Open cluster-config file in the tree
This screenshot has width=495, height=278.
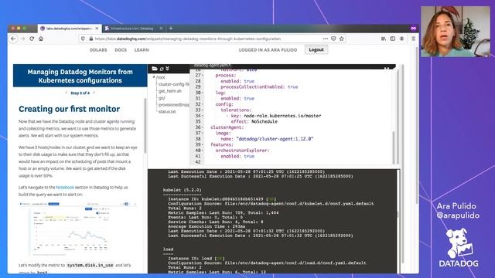pyautogui.click(x=173, y=84)
